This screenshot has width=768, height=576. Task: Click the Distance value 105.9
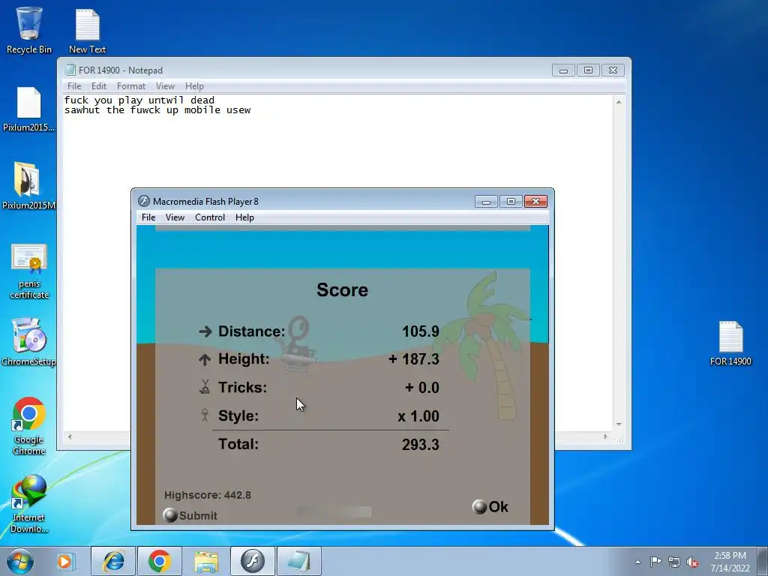pos(420,331)
